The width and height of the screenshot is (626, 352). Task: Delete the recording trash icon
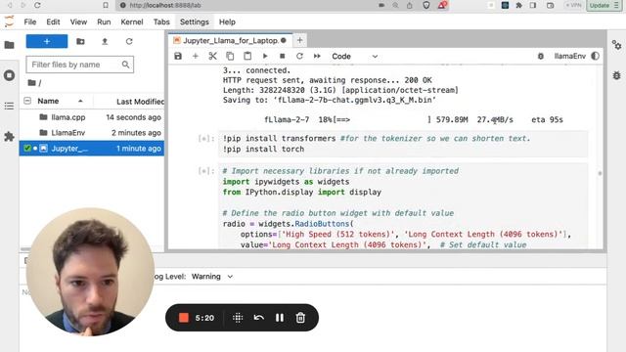pyautogui.click(x=300, y=318)
